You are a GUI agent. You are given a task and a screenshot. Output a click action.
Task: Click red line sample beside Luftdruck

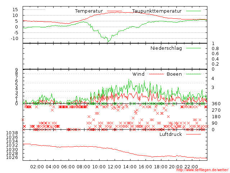[193, 134]
